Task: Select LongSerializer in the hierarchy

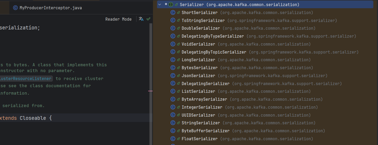Action: (198, 60)
